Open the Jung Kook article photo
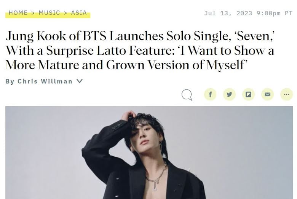Screen dimensions: 297x199 point(149,152)
